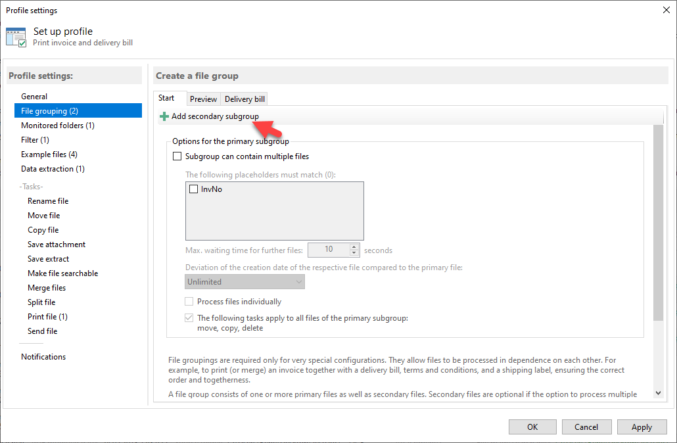Increase max waiting time with up arrow
Image resolution: width=677 pixels, height=443 pixels.
[355, 246]
